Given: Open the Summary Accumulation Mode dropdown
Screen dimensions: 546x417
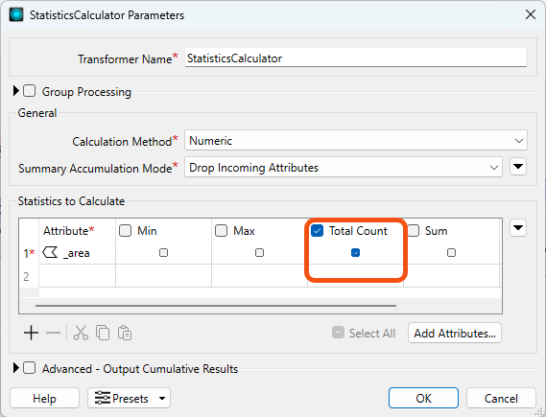Looking at the screenshot, I should (344, 168).
